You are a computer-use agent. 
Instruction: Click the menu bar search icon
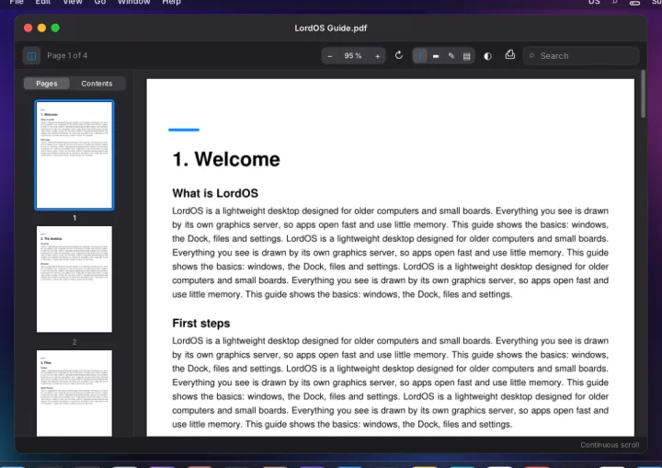[615, 2]
